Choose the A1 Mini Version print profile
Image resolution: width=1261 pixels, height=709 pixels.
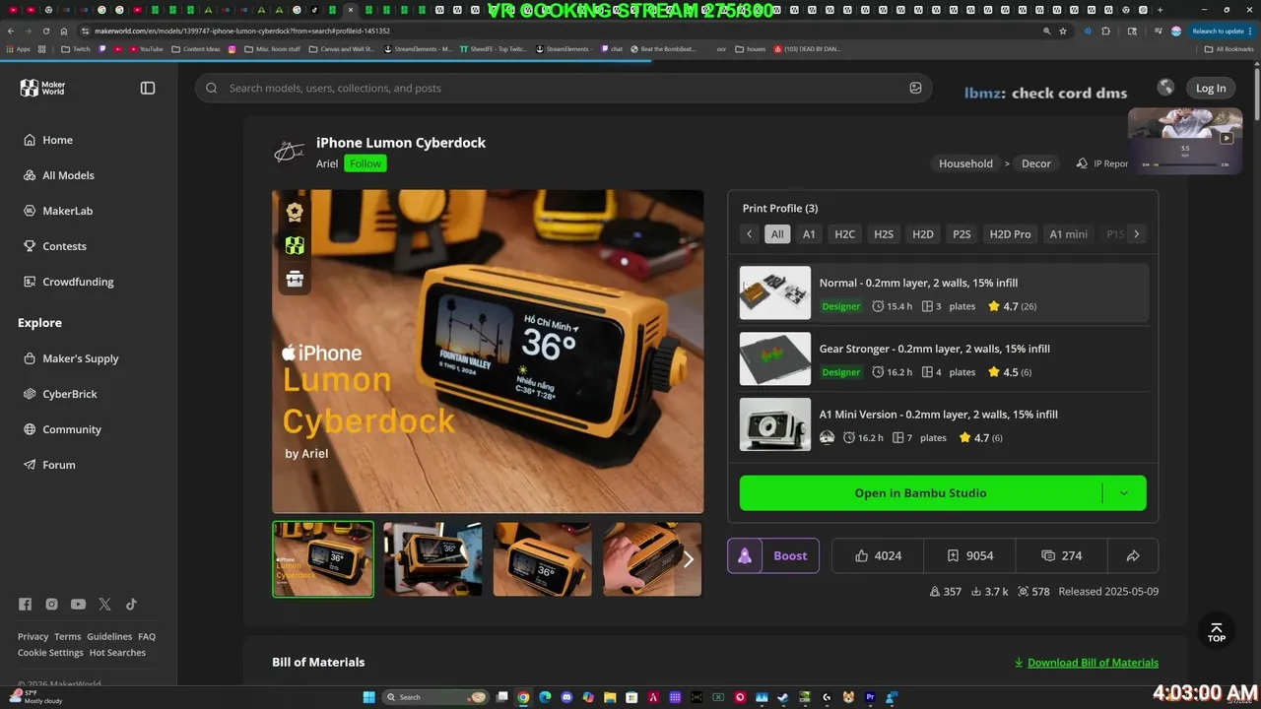(943, 424)
